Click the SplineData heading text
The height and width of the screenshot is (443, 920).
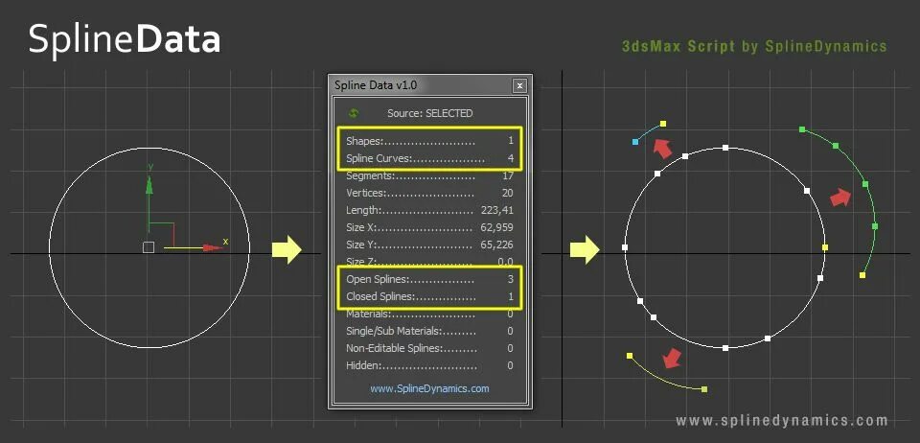coord(125,41)
